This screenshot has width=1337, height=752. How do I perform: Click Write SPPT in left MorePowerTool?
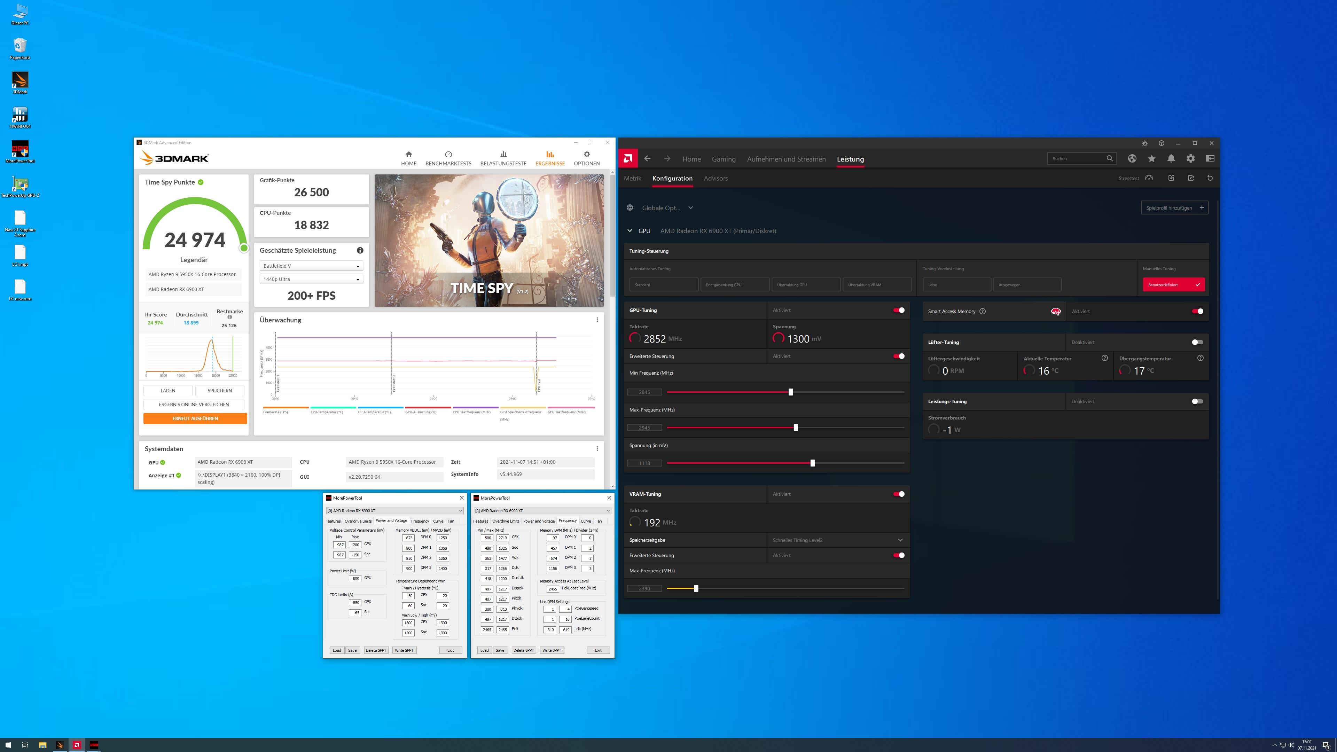pos(404,650)
